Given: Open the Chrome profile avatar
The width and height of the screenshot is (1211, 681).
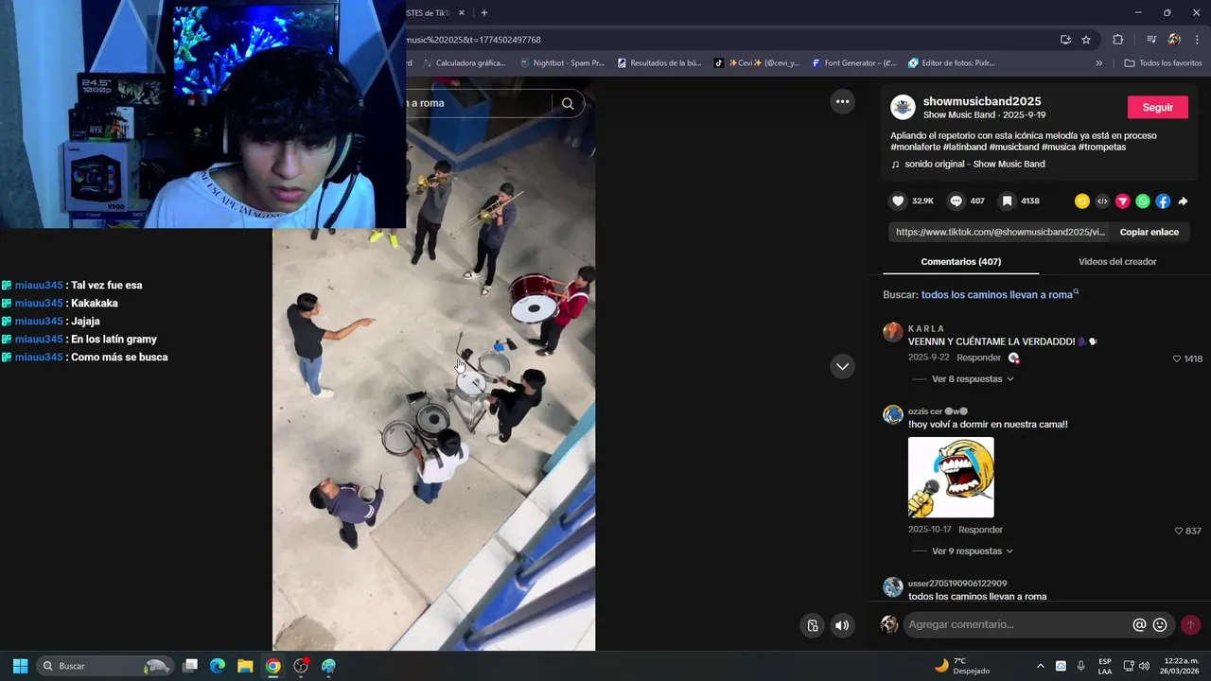Looking at the screenshot, I should click(x=1174, y=40).
